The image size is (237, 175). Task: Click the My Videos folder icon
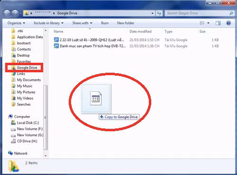tap(14, 98)
